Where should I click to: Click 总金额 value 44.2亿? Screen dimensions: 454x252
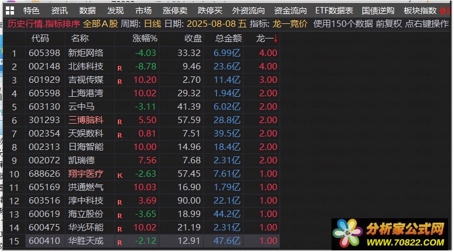click(227, 214)
